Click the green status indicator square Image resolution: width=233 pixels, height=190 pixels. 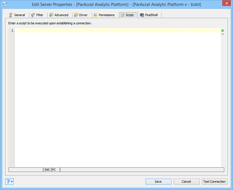click(222, 31)
